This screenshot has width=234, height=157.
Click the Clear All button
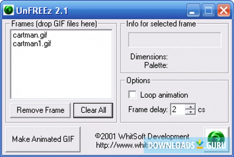(x=93, y=110)
